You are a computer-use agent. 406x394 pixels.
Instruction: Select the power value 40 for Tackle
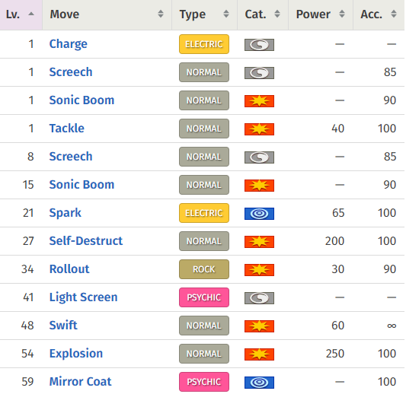point(338,129)
